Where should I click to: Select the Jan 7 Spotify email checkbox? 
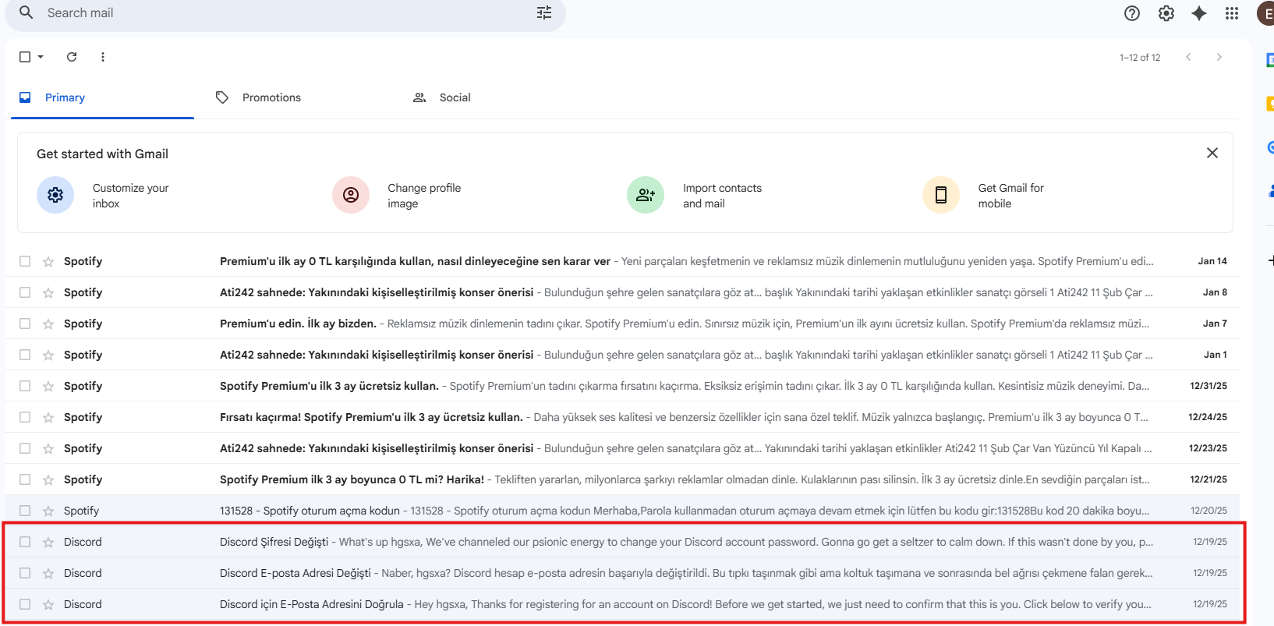click(x=25, y=324)
